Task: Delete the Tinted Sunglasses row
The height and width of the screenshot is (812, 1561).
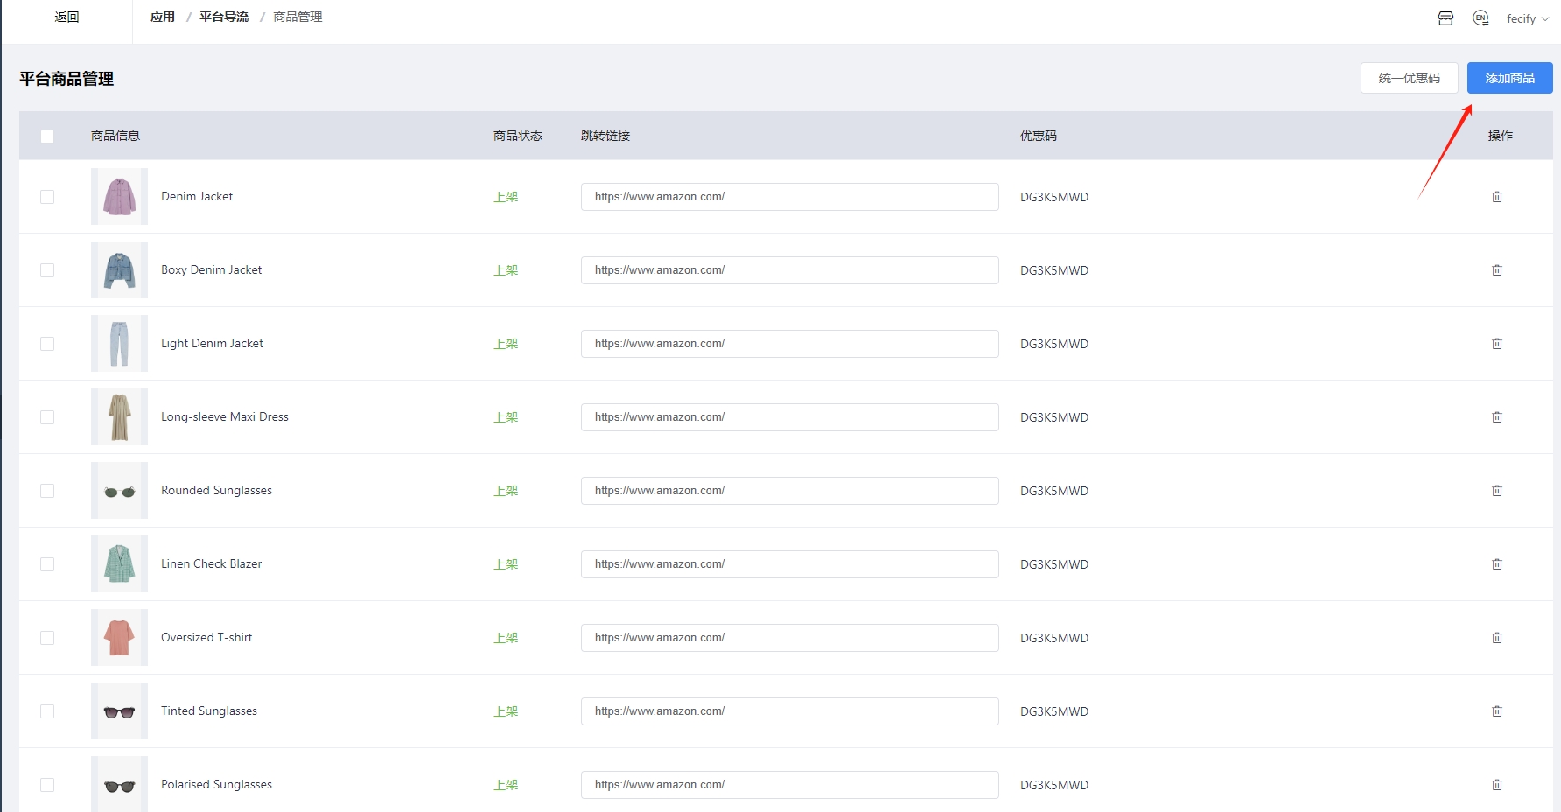Action: 1497,711
